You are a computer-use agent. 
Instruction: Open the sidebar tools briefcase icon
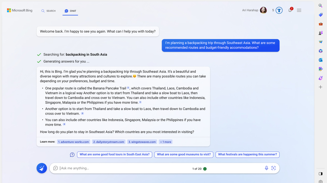(321, 24)
